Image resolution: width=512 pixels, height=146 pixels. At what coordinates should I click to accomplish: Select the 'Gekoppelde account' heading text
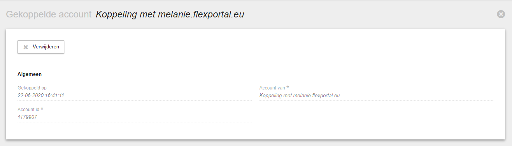[x=49, y=14]
